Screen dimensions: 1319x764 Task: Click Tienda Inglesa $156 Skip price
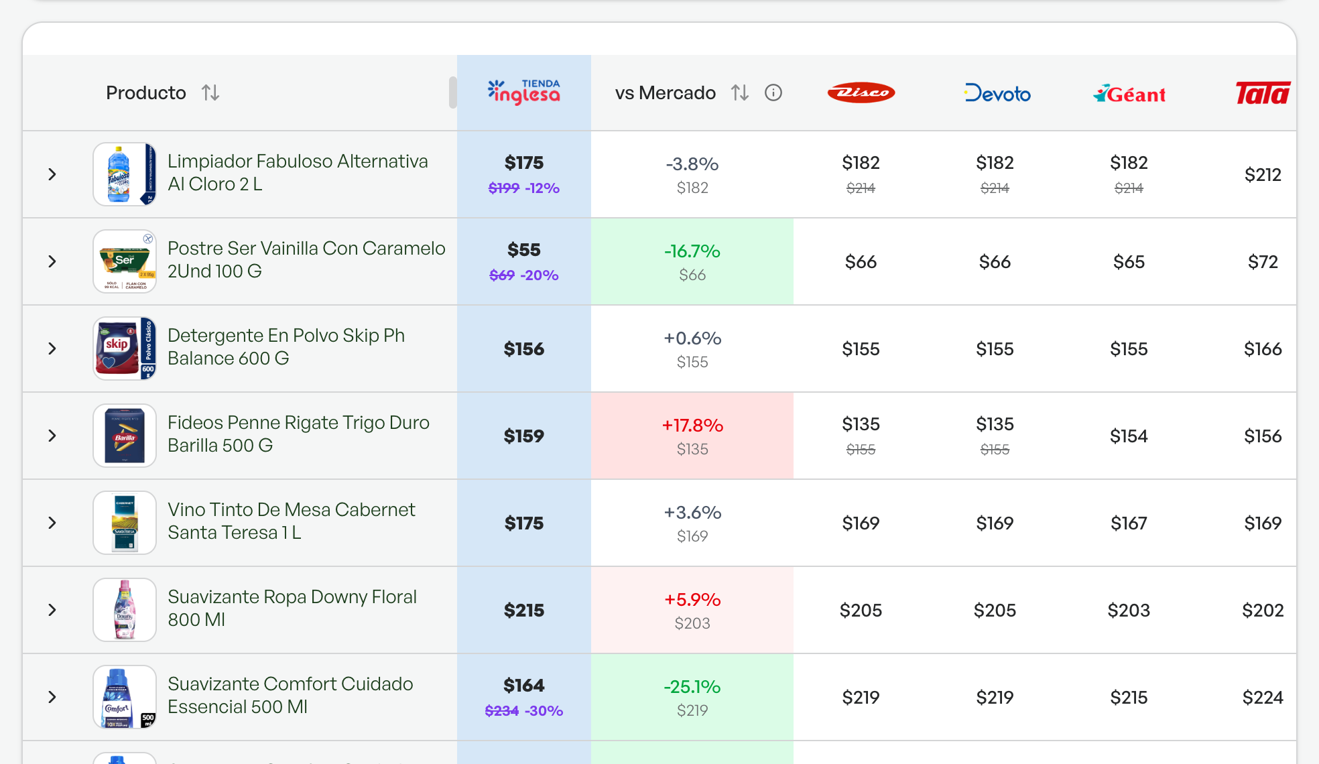pyautogui.click(x=524, y=348)
